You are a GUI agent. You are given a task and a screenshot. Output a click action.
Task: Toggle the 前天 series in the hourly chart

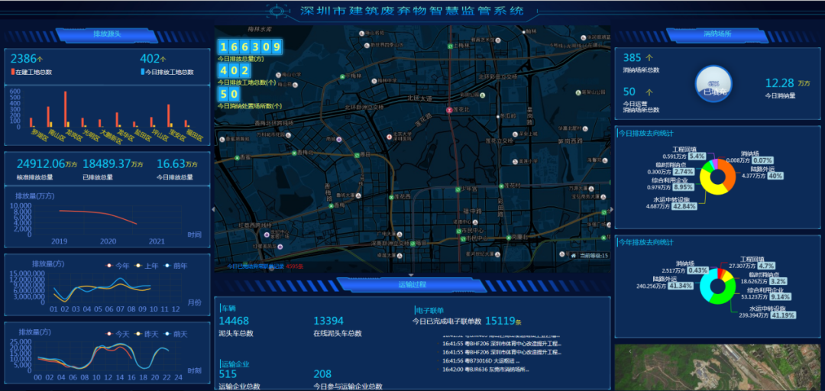click(x=176, y=334)
